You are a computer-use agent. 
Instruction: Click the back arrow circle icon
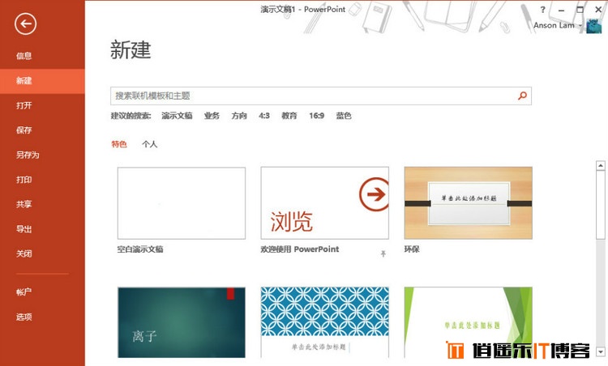[26, 23]
